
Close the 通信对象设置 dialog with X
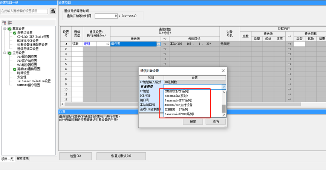click(223, 70)
